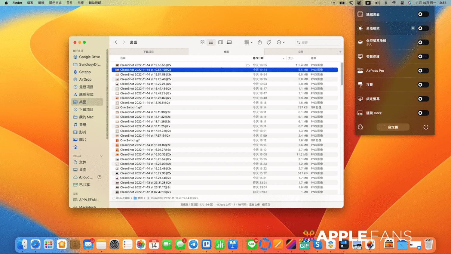The height and width of the screenshot is (254, 451).
Task: Switch Finder to icon grid view
Action: (202, 42)
